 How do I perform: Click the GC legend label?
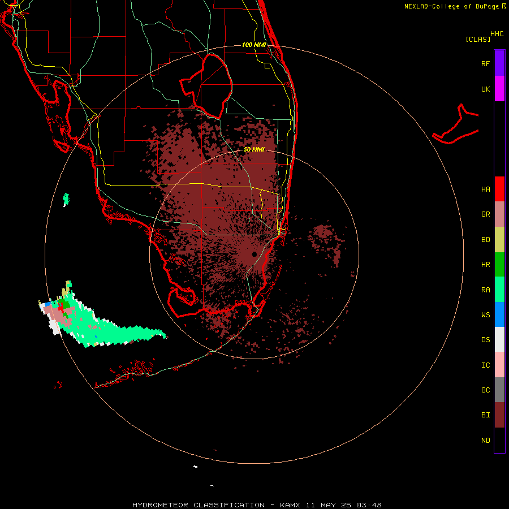(x=485, y=390)
